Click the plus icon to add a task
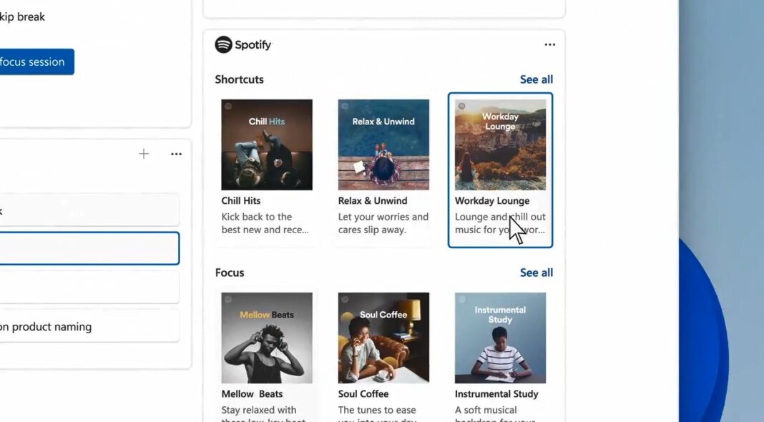764x422 pixels. [143, 153]
